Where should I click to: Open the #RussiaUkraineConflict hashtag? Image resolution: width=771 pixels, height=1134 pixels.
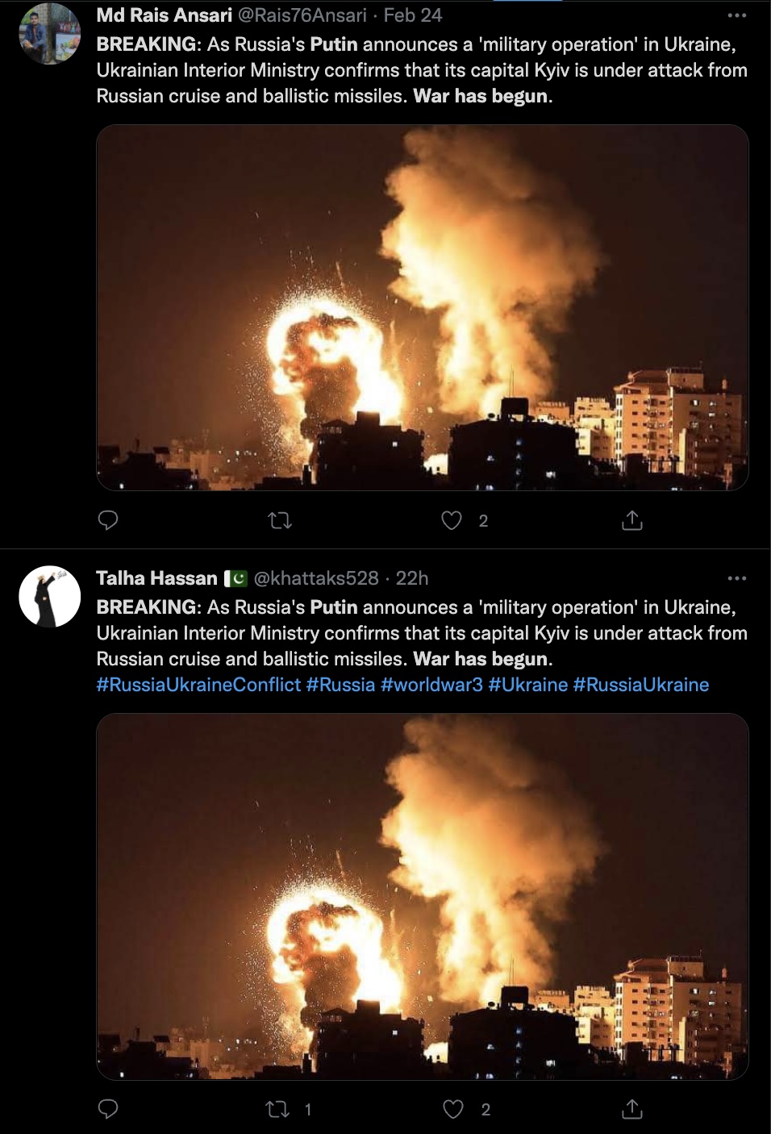click(198, 685)
